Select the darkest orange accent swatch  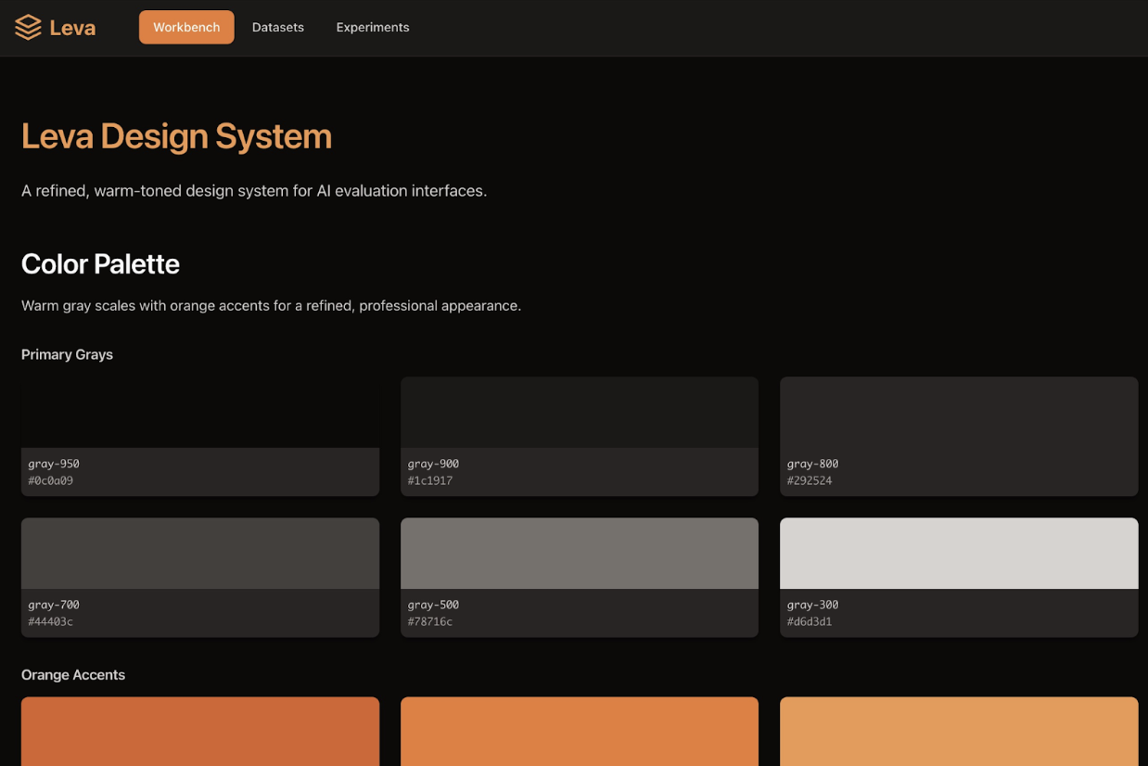(200, 732)
